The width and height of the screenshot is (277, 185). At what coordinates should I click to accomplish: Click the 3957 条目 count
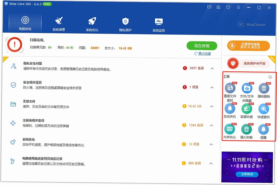pyautogui.click(x=197, y=68)
